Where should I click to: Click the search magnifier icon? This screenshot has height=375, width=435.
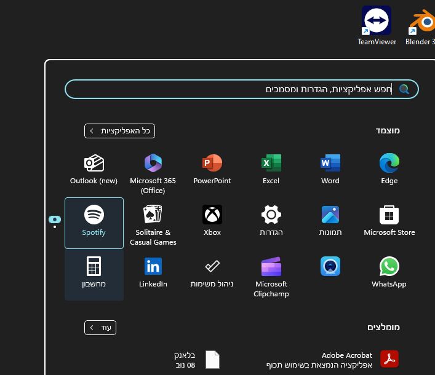pos(404,89)
